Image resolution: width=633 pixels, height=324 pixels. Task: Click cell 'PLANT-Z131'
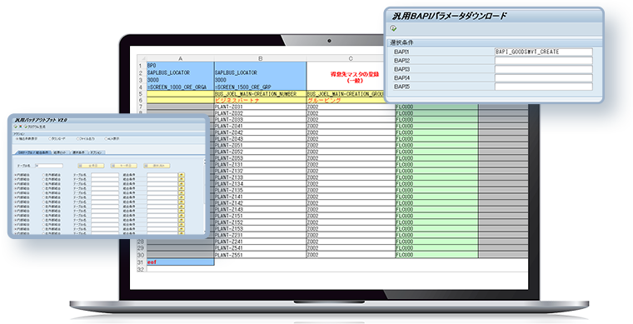point(261,165)
